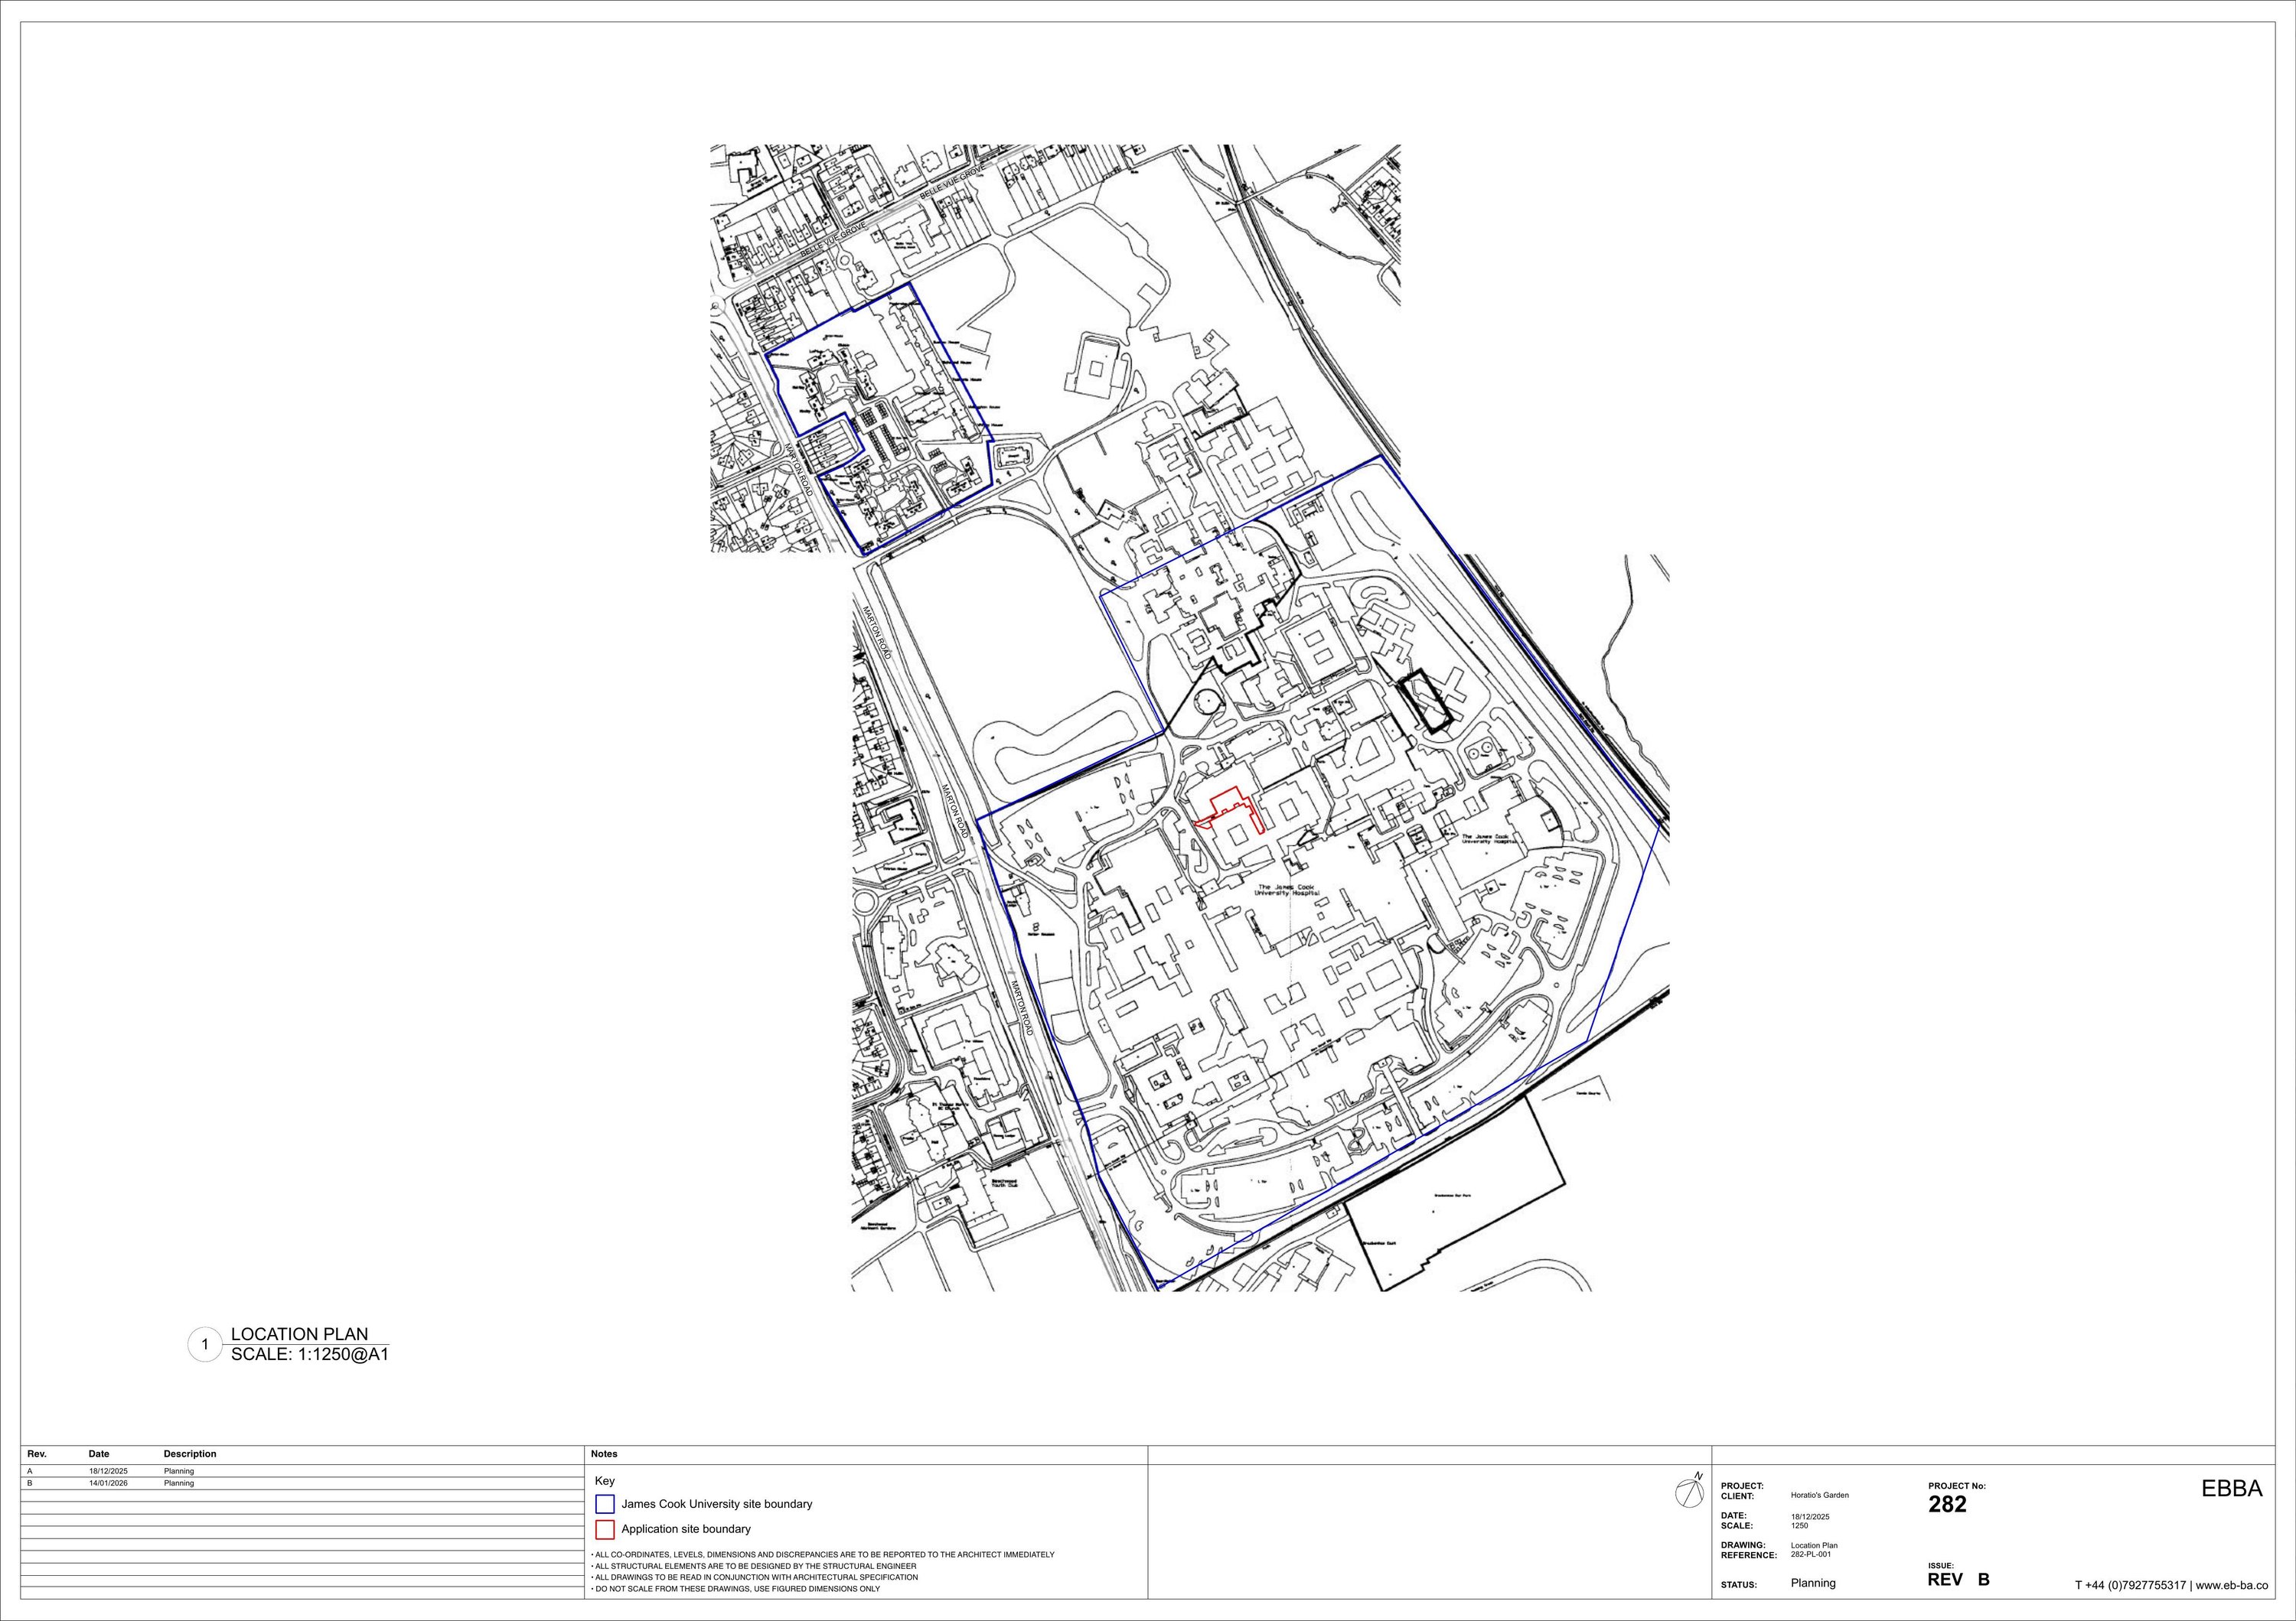
Task: Click the SCALE: 1:1250@A1 label
Action: [309, 1355]
